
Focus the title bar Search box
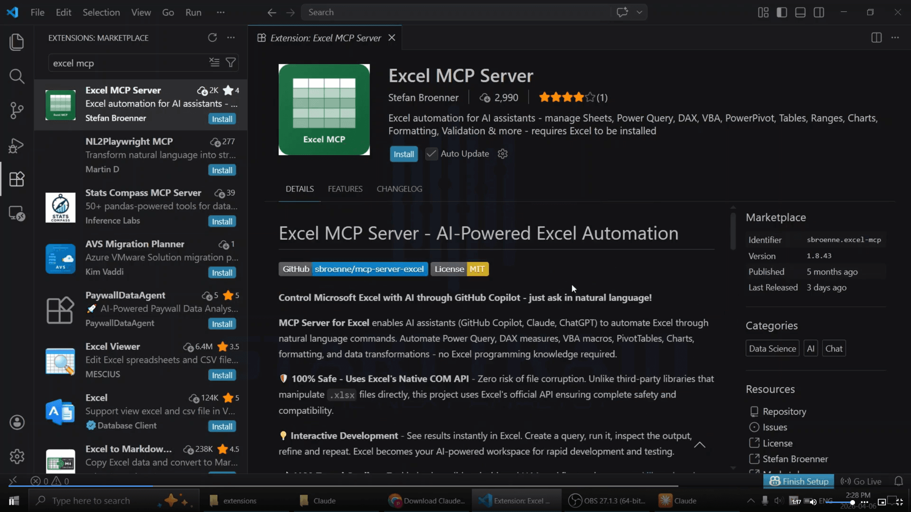[456, 12]
